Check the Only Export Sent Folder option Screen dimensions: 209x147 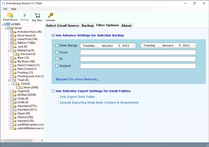[x=57, y=97]
